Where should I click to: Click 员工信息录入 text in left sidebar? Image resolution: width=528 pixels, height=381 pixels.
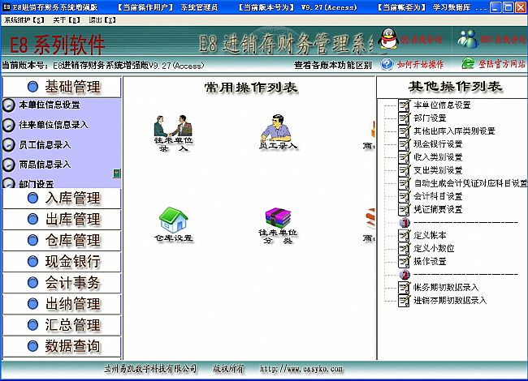(45, 145)
